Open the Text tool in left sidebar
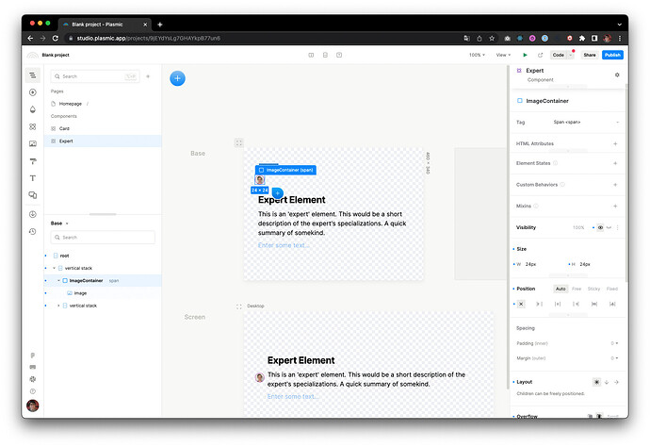650x447 pixels. 33,178
